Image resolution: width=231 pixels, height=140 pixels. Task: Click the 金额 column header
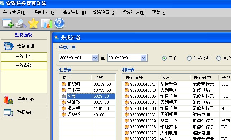[x=103, y=78]
